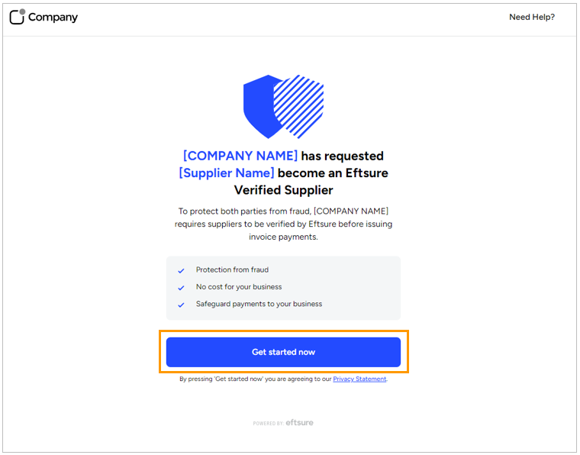Click the eftsure logo in footer

[x=299, y=422]
